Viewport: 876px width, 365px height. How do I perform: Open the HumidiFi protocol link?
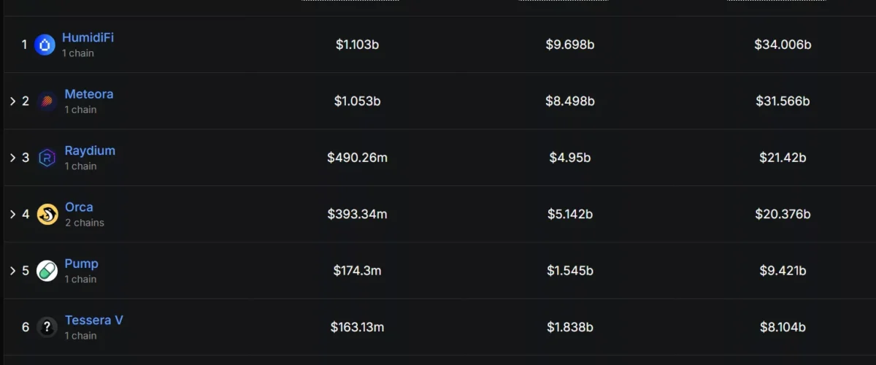(88, 38)
